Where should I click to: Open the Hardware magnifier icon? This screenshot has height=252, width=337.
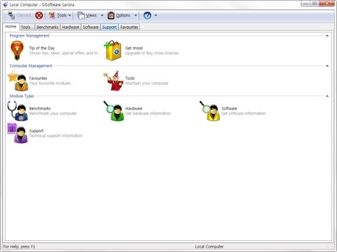[x=113, y=111]
